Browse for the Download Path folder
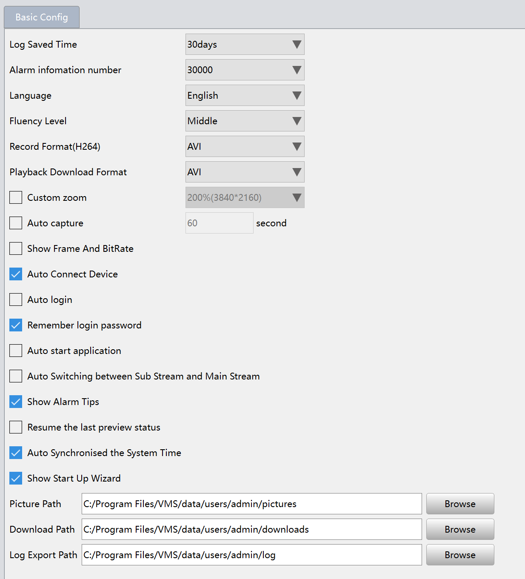This screenshot has width=525, height=579. point(460,529)
